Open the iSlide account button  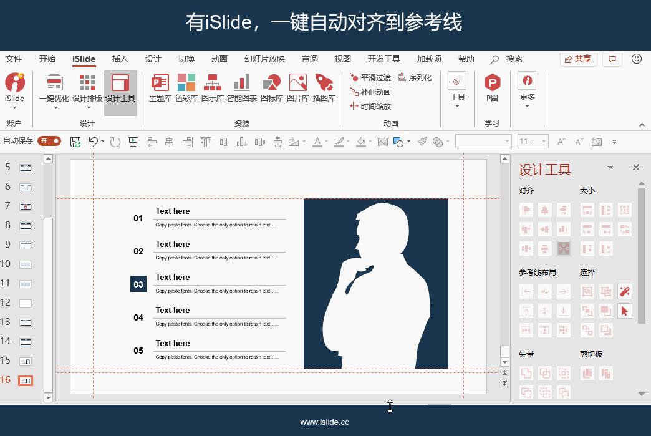pyautogui.click(x=14, y=91)
